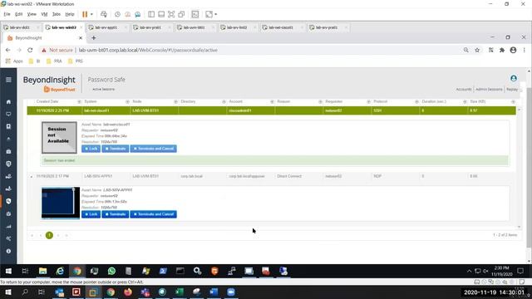This screenshot has height=299, width=532.
Task: Open System column filter icon
Action: tap(127, 101)
